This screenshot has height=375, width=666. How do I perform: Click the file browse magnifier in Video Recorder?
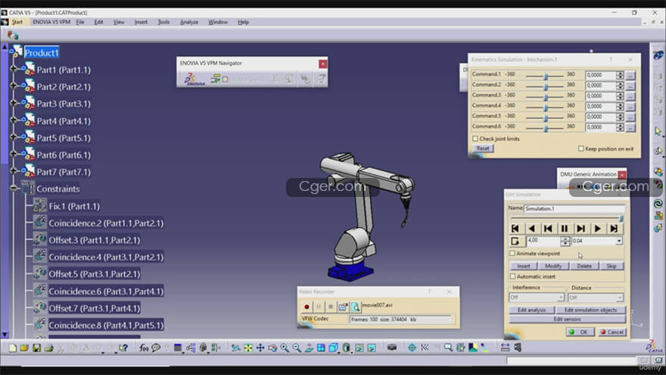coord(355,307)
